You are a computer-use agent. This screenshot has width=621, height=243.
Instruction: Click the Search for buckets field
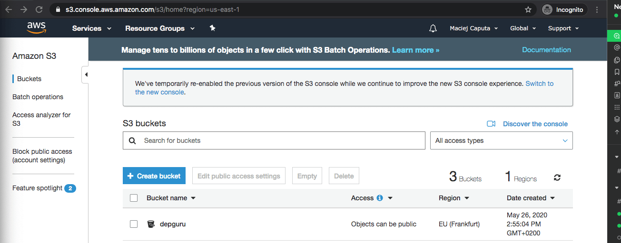[281, 140]
